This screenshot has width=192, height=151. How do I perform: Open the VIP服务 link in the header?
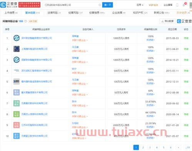153,5
